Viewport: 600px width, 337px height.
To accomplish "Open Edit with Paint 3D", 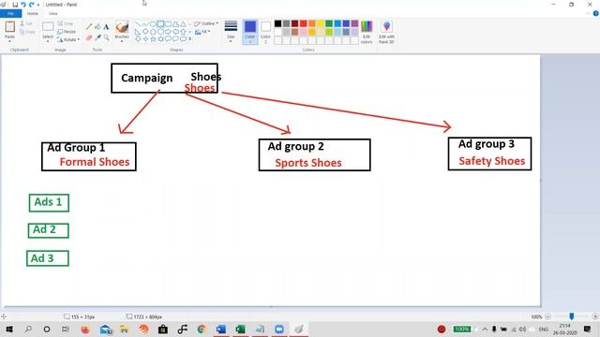I will [x=386, y=32].
